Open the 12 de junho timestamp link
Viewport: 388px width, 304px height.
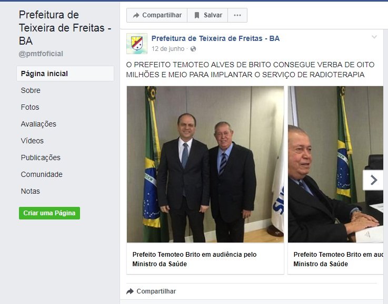(168, 49)
